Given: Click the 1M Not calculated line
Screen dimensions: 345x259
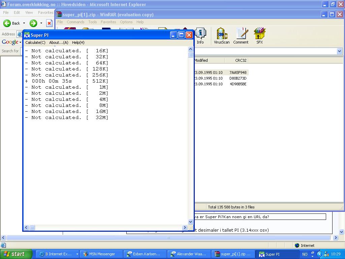Looking at the screenshot, I should coord(66,87).
